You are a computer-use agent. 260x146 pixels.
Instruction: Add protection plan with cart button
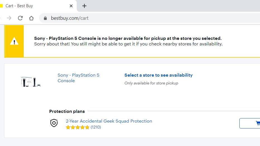[x=250, y=123]
